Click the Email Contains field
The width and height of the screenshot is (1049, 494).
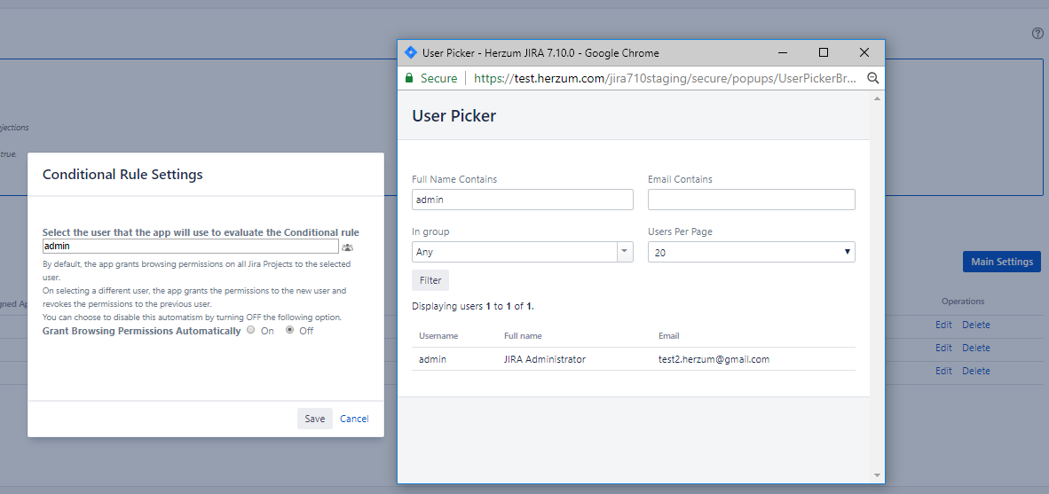pos(752,200)
